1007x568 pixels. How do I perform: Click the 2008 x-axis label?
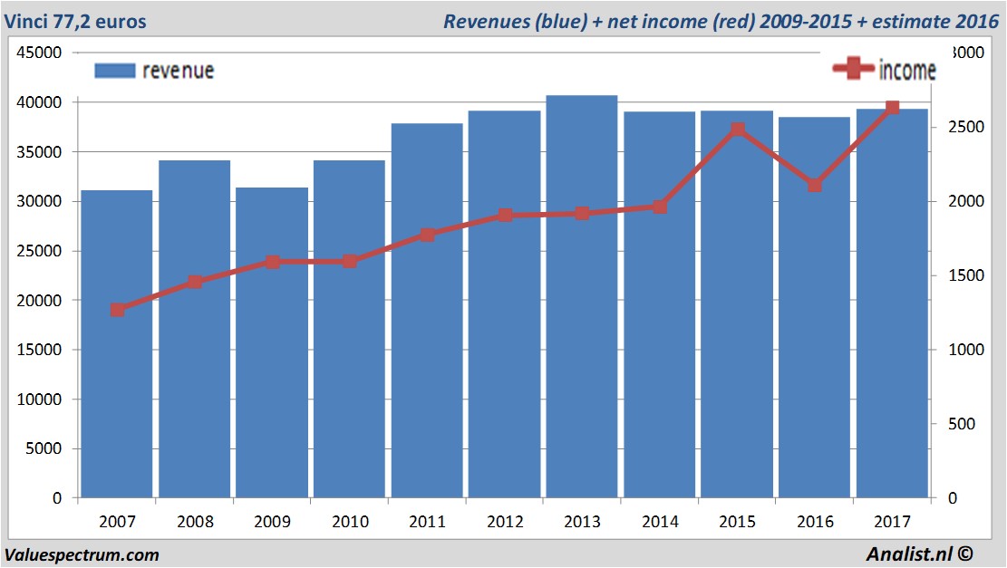click(x=195, y=521)
